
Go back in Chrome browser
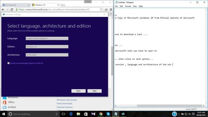(x=3, y=9)
